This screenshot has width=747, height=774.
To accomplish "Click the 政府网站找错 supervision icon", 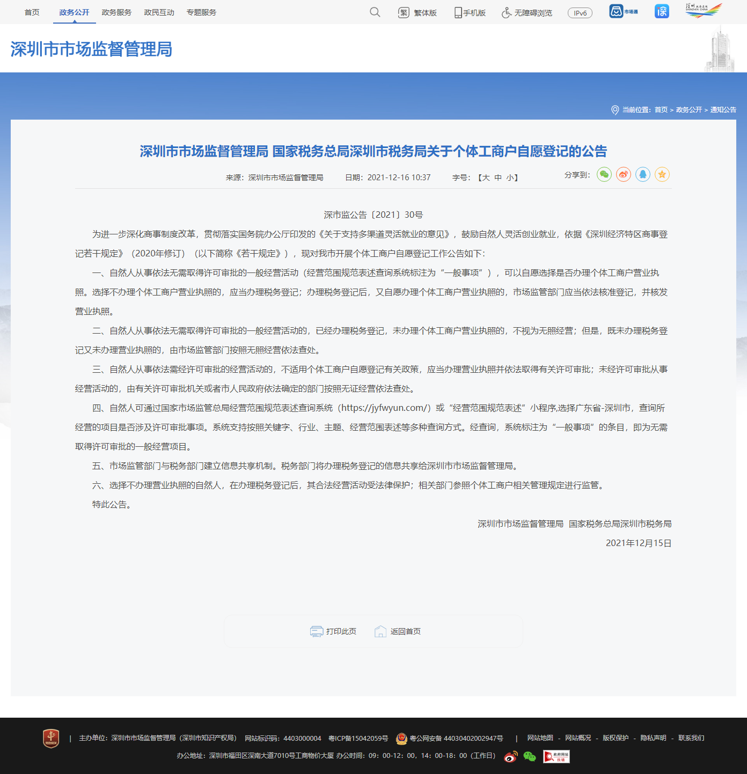I will [x=556, y=756].
